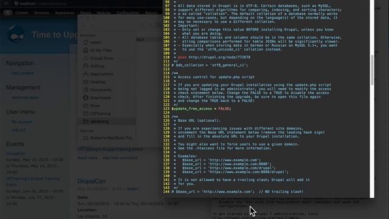
Task: Click Add new comment link
Action: coord(120,158)
